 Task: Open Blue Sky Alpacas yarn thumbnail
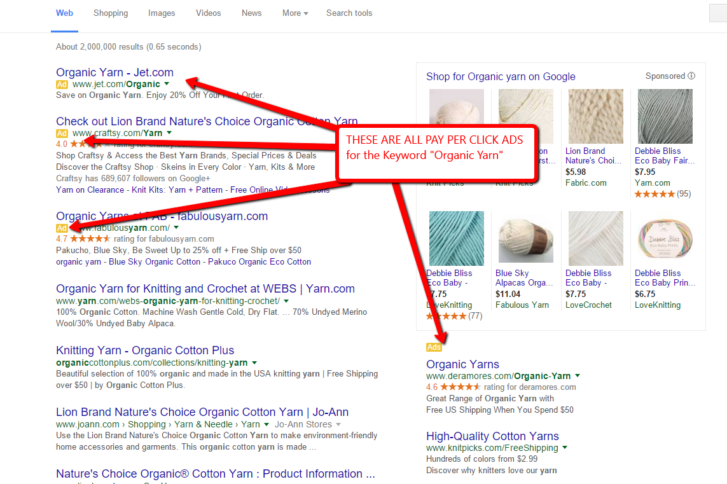526,239
